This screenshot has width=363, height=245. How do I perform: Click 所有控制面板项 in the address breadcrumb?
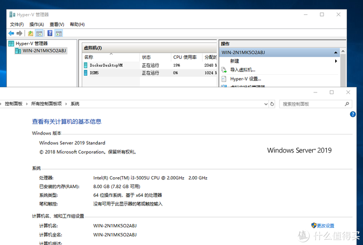pos(46,104)
